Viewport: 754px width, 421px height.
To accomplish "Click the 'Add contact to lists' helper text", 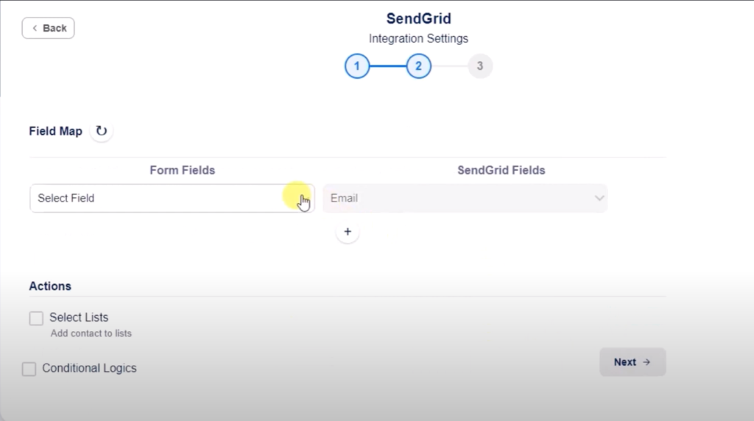I will (91, 333).
